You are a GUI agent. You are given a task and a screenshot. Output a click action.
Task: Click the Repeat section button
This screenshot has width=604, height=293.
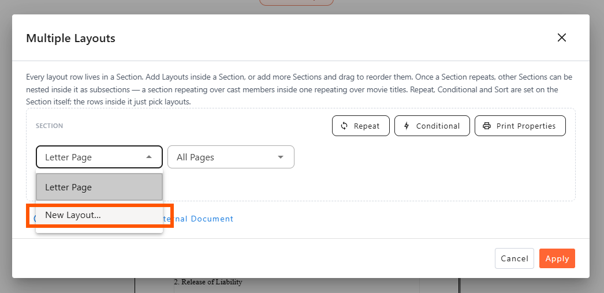tap(360, 126)
